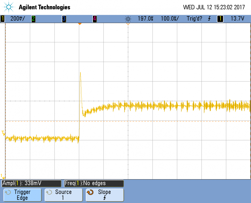Click the trigger level T marker
The height and width of the screenshot is (203, 251).
click(x=3, y=133)
